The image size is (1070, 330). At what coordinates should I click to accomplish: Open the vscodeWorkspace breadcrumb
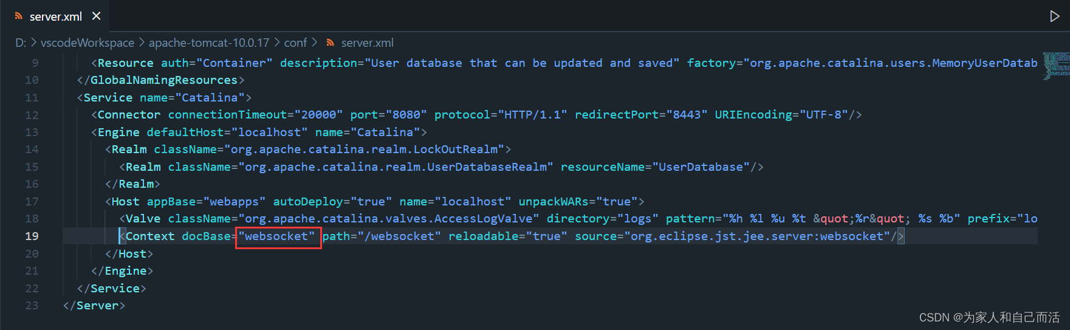[87, 43]
